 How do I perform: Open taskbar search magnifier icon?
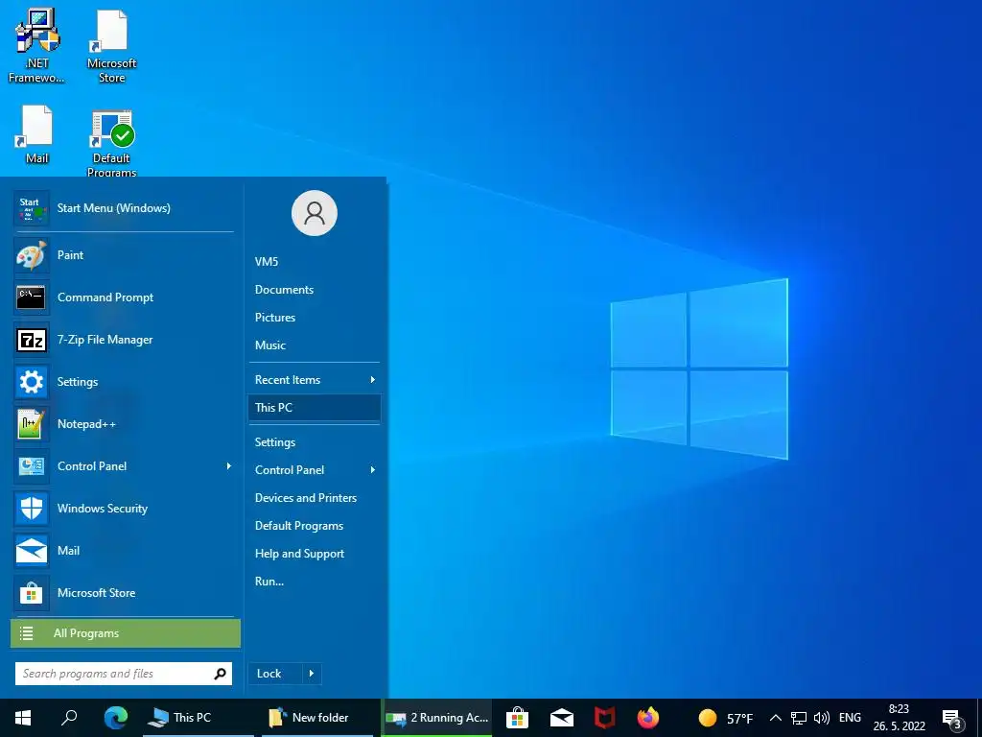[x=69, y=718]
